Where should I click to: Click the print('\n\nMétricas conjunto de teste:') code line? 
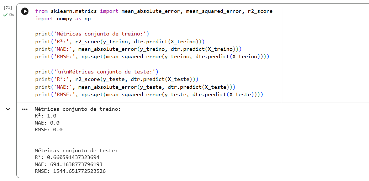click(96, 72)
